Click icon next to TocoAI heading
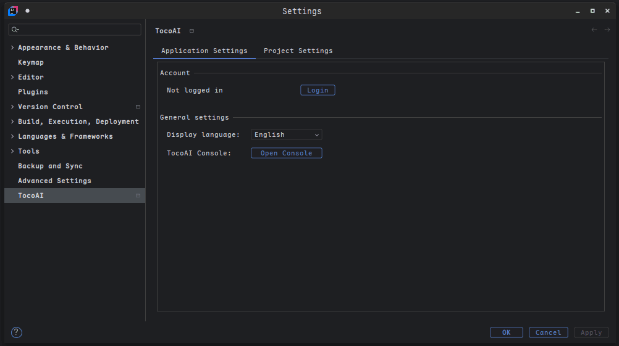619x346 pixels. (192, 31)
